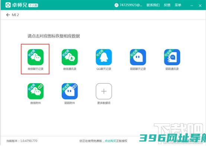
Task: Minimize the 卓师兄 window
Action: click(x=191, y=6)
